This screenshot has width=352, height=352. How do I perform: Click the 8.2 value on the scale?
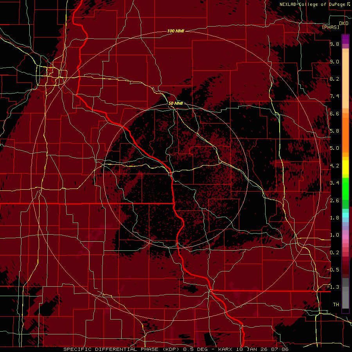coord(334,79)
